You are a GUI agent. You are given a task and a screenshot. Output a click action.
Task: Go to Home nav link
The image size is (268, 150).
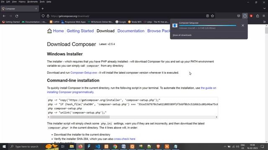tap(58, 31)
